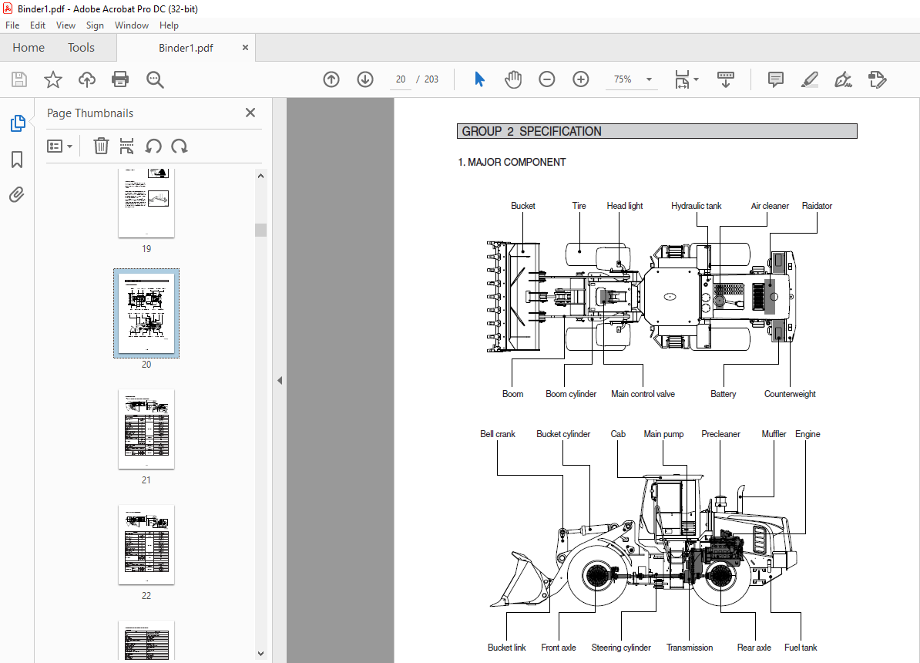Switch to the Tools tab
The image size is (920, 663).
click(81, 48)
